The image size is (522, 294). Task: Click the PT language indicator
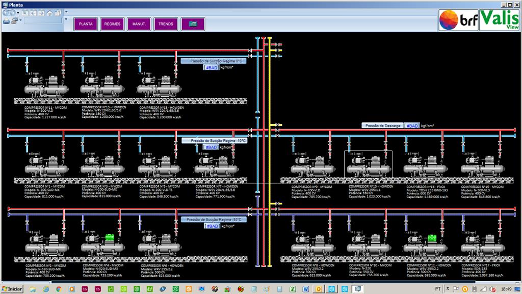pos(438,289)
